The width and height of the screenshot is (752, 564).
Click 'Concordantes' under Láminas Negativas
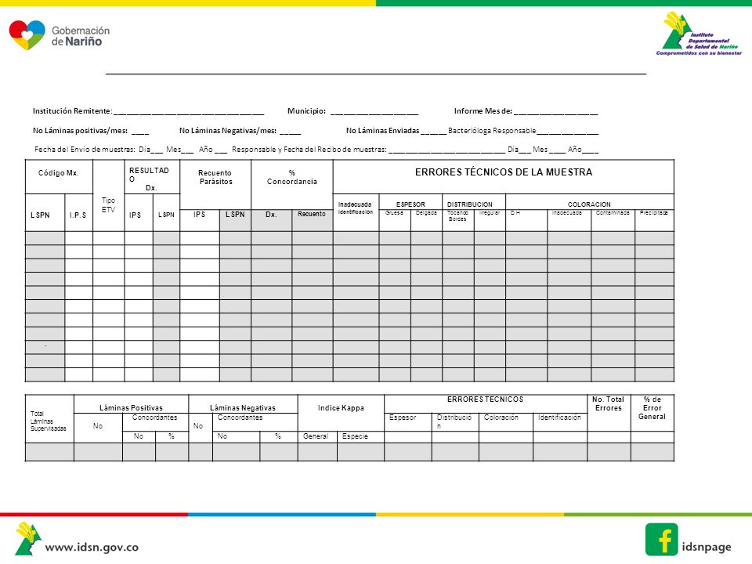coord(240,418)
